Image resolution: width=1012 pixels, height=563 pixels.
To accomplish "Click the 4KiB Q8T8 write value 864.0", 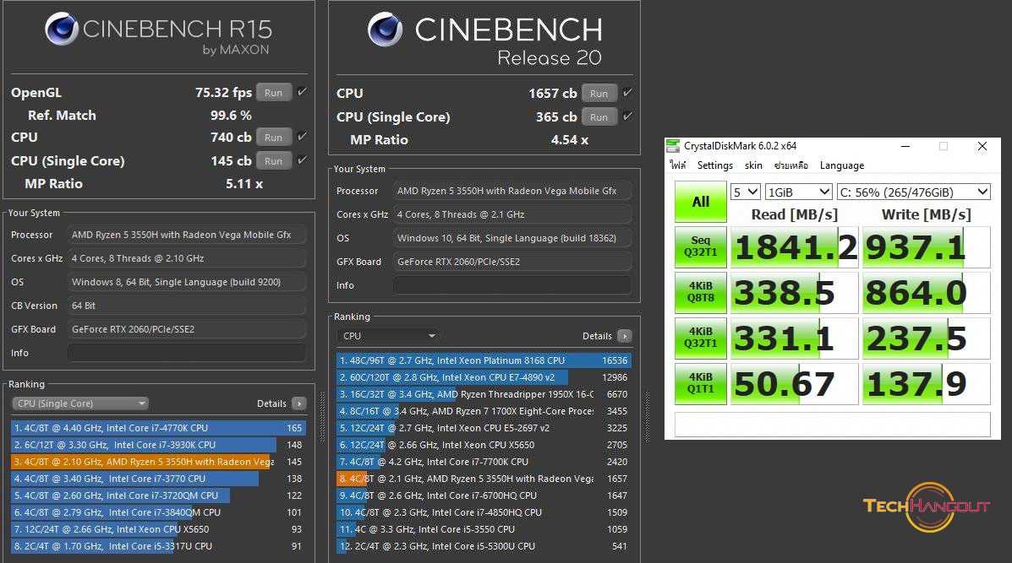I will tap(926, 293).
